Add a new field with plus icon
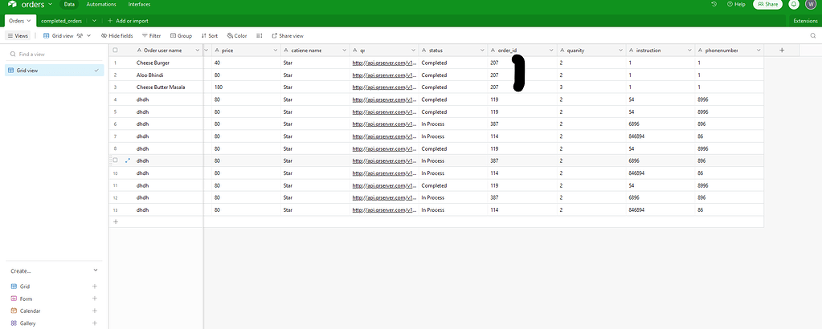Image resolution: width=822 pixels, height=329 pixels. pyautogui.click(x=782, y=51)
